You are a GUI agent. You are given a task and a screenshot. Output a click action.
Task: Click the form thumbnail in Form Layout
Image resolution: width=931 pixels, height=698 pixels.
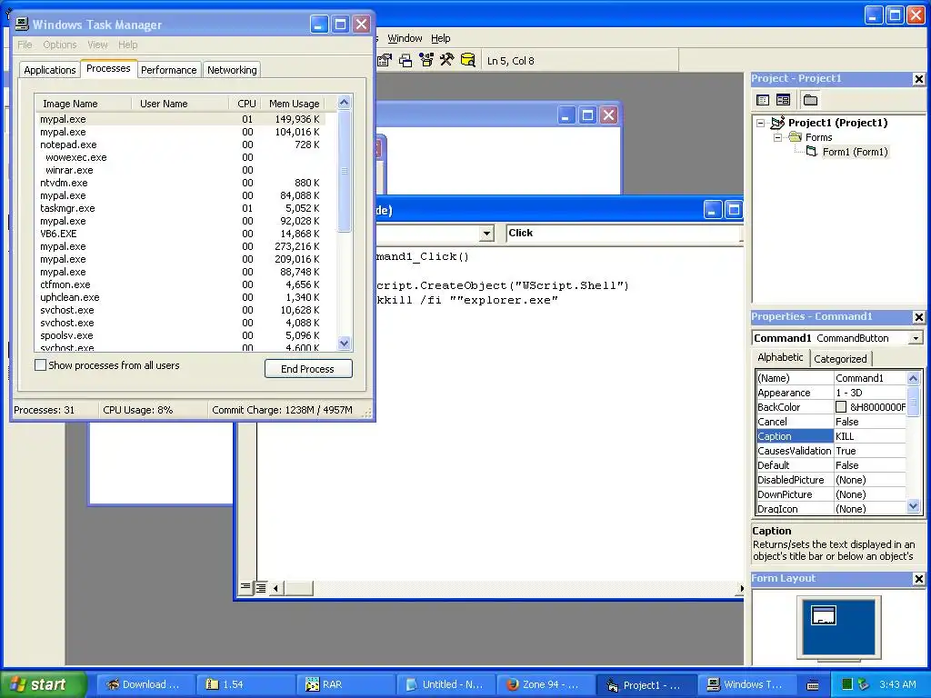pyautogui.click(x=824, y=615)
